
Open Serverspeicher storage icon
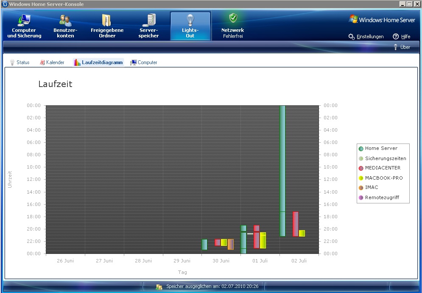(x=149, y=20)
